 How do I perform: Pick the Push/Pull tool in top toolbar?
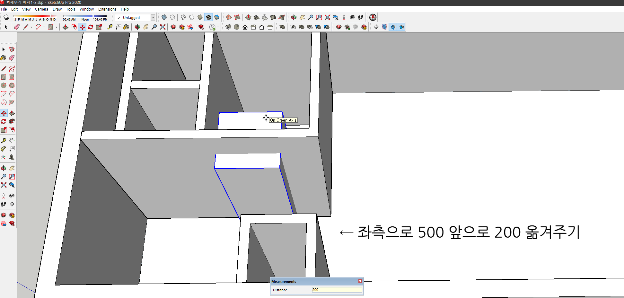(65, 27)
